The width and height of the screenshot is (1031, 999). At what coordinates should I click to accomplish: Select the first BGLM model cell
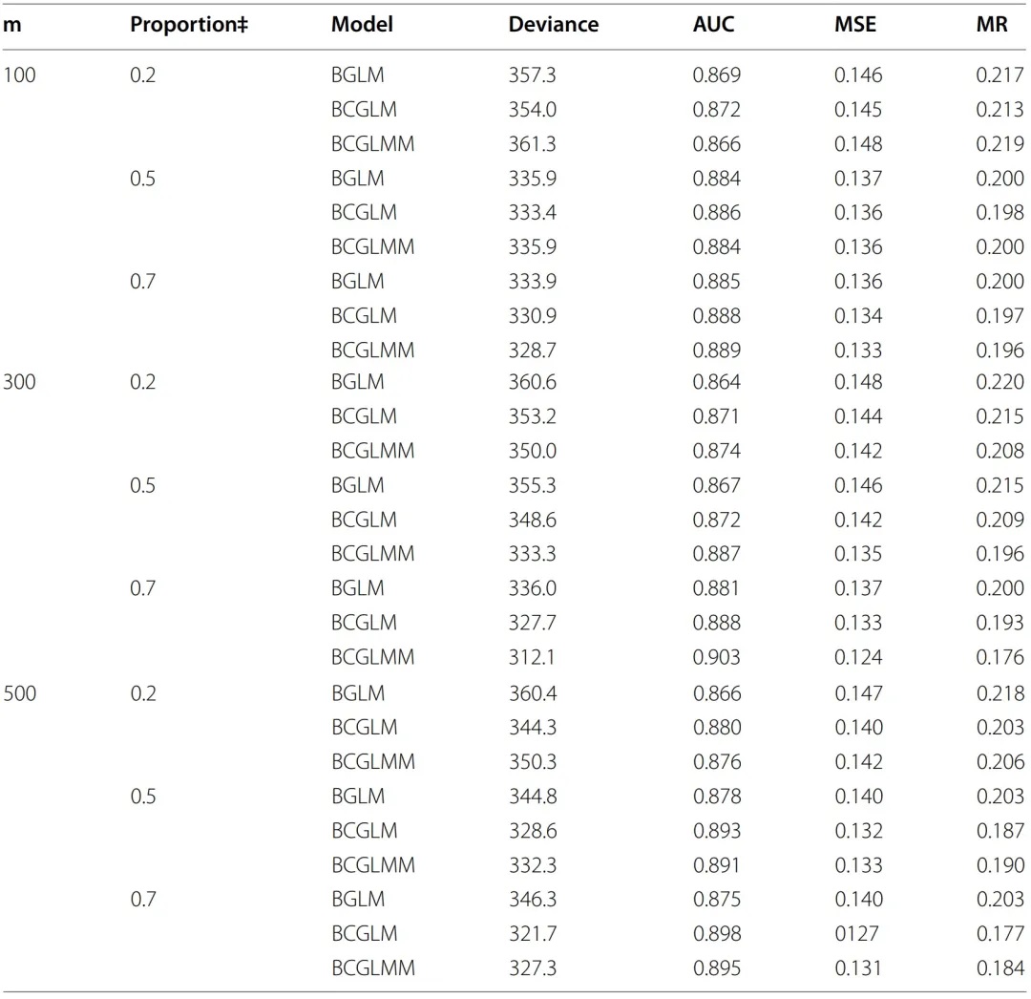point(357,75)
